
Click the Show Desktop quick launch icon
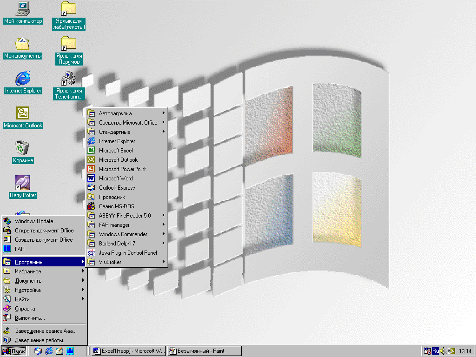pos(59,351)
